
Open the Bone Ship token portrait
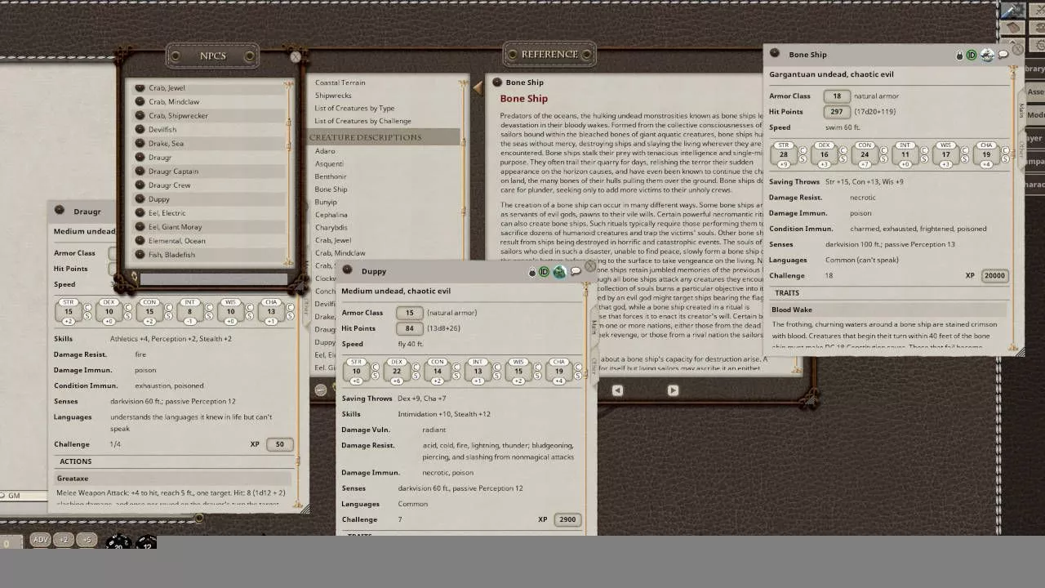(987, 56)
